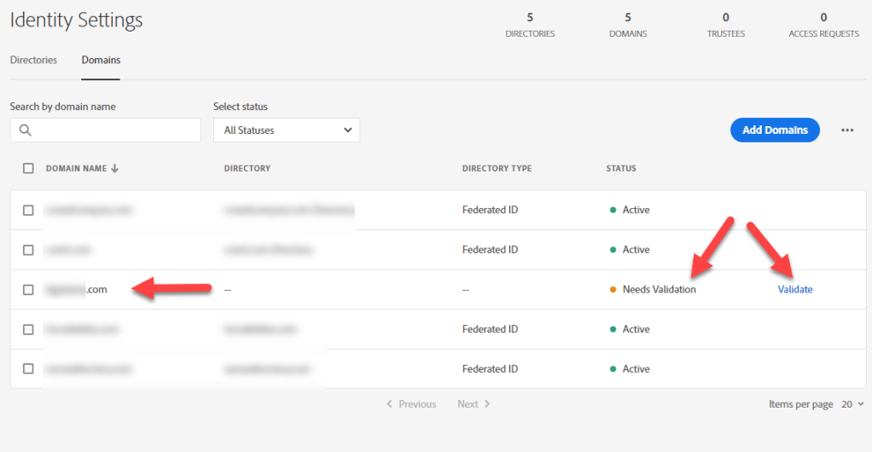Image resolution: width=872 pixels, height=452 pixels.
Task: Check the last domain row checkbox
Action: tap(28, 369)
